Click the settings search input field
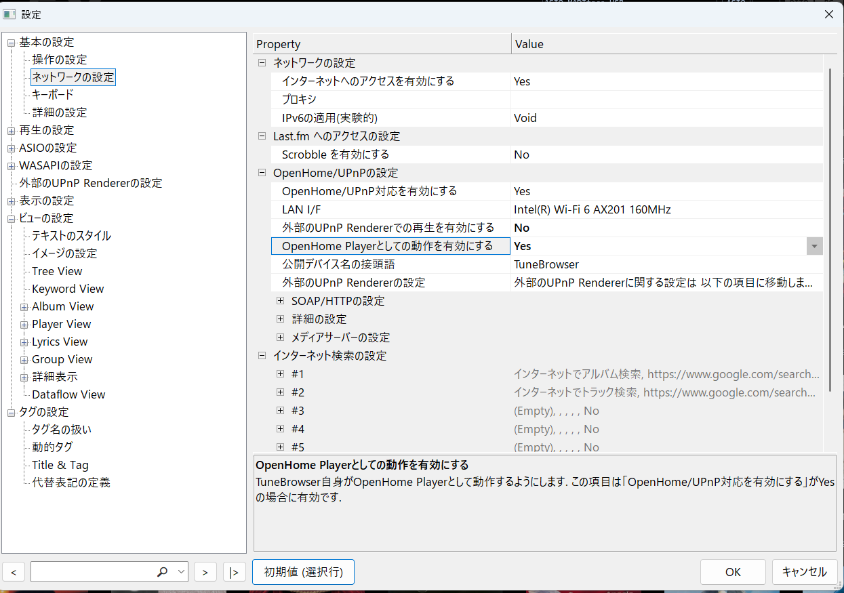Image resolution: width=844 pixels, height=593 pixels. click(92, 572)
